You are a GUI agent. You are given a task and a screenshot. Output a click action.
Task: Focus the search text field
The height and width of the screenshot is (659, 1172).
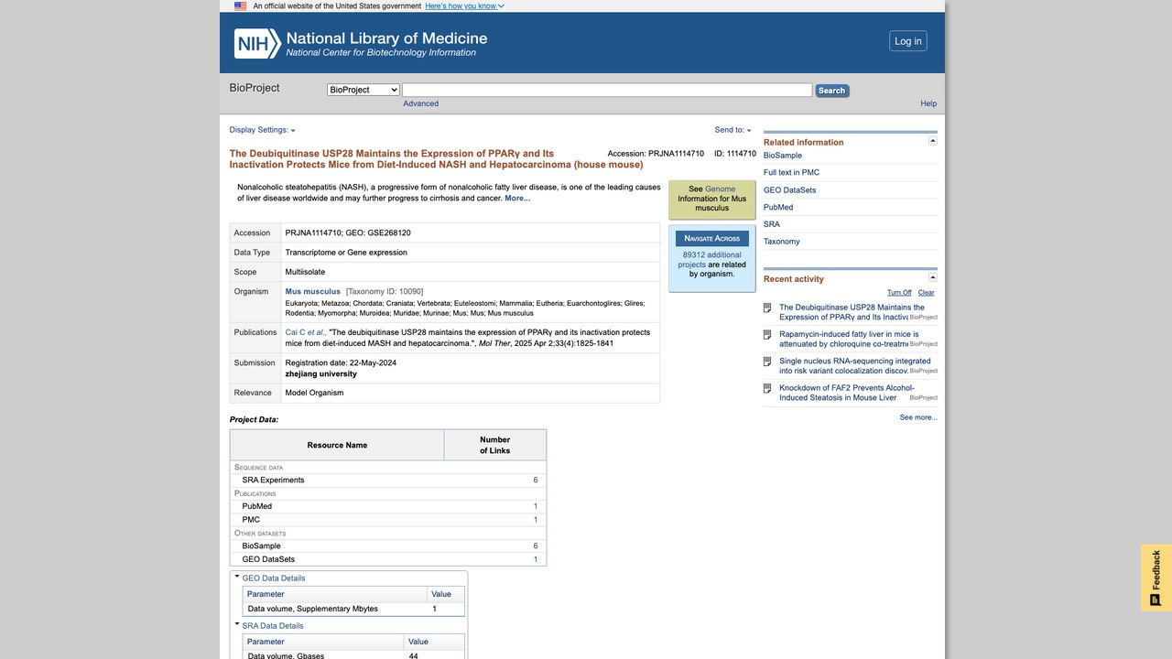pyautogui.click(x=607, y=90)
